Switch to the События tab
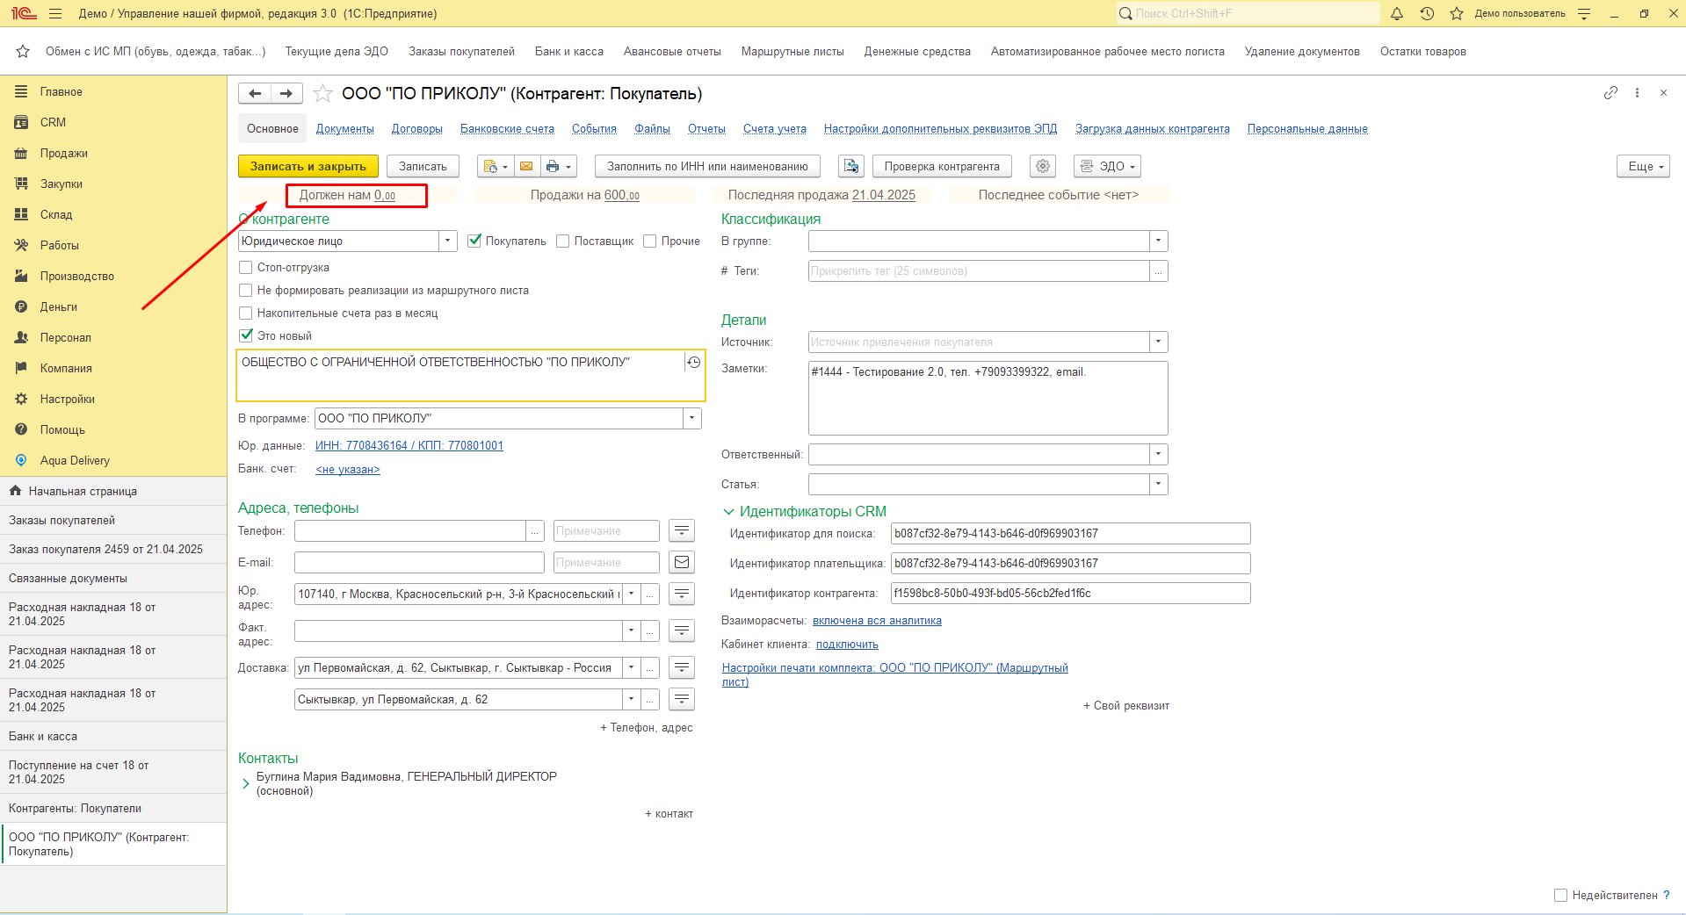The image size is (1686, 915). click(594, 128)
